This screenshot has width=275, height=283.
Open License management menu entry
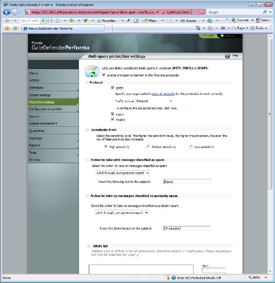click(43, 123)
